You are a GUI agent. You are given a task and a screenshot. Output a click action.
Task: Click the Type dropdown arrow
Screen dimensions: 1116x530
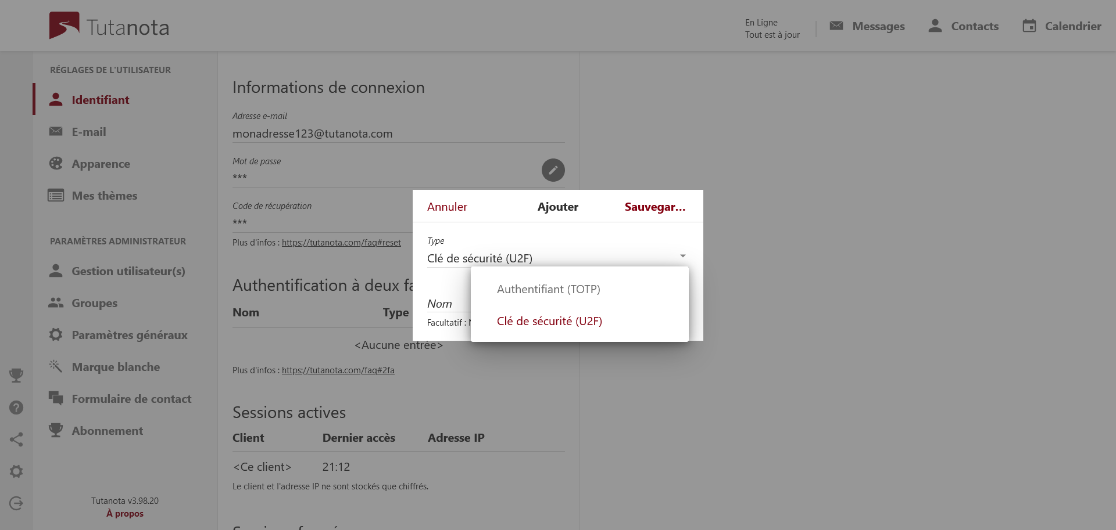point(682,257)
